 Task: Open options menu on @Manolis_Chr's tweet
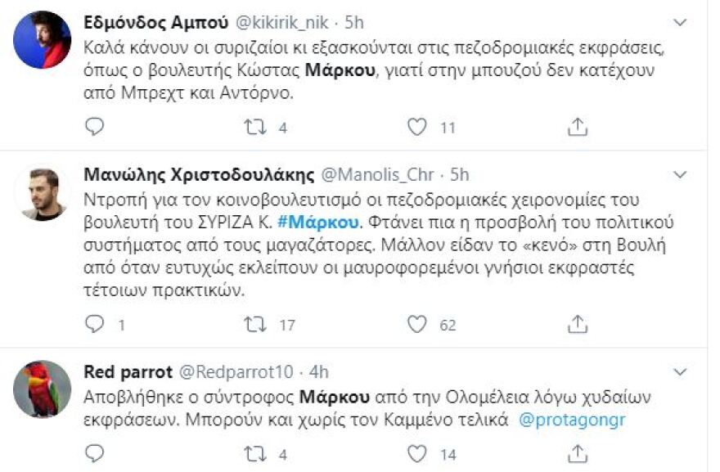pyautogui.click(x=677, y=173)
